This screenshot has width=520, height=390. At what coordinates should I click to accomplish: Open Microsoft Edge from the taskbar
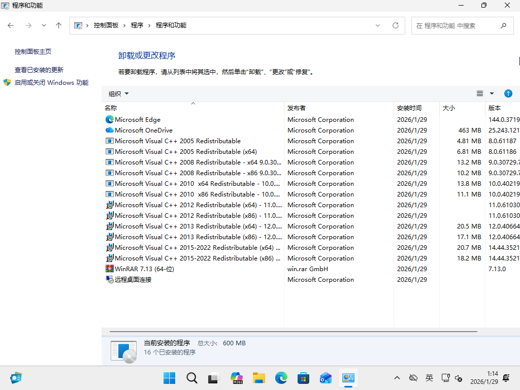pos(281,378)
